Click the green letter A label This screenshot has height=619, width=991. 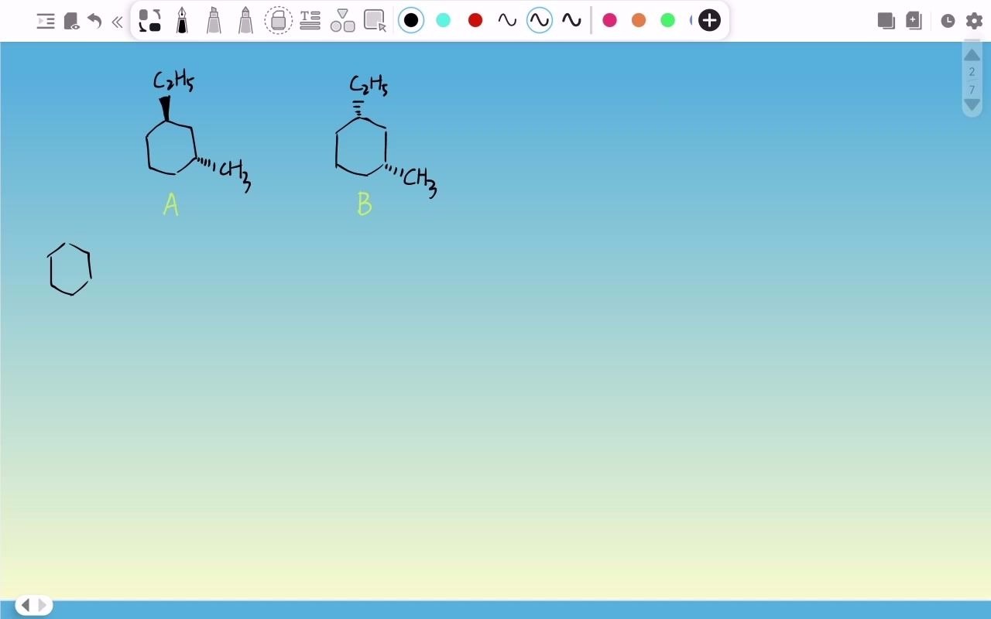(x=171, y=204)
